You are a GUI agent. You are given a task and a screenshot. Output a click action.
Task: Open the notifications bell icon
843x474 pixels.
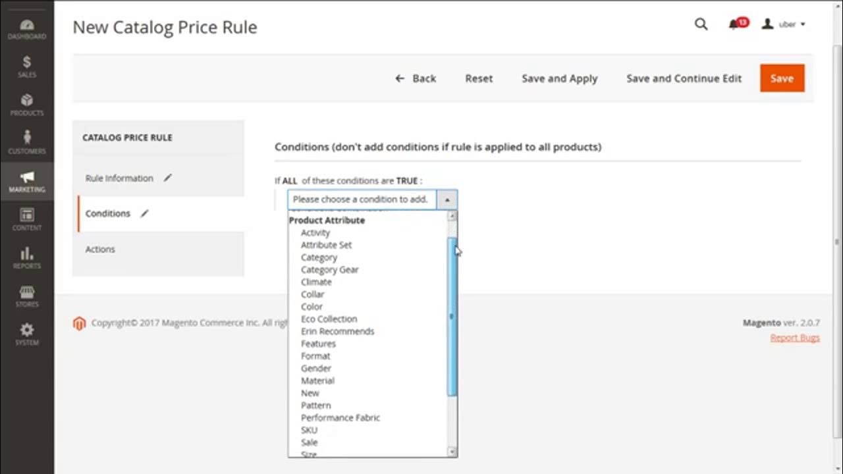point(733,24)
